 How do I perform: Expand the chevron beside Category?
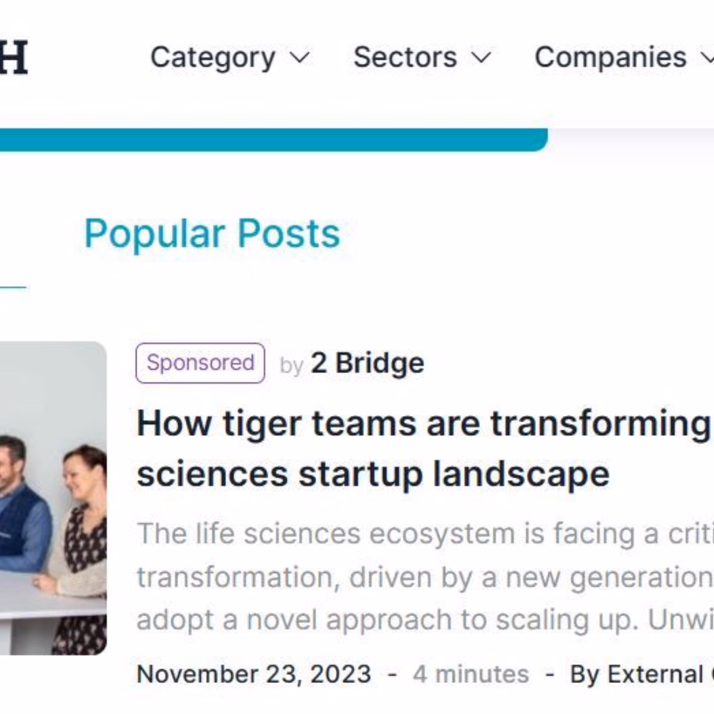click(300, 58)
